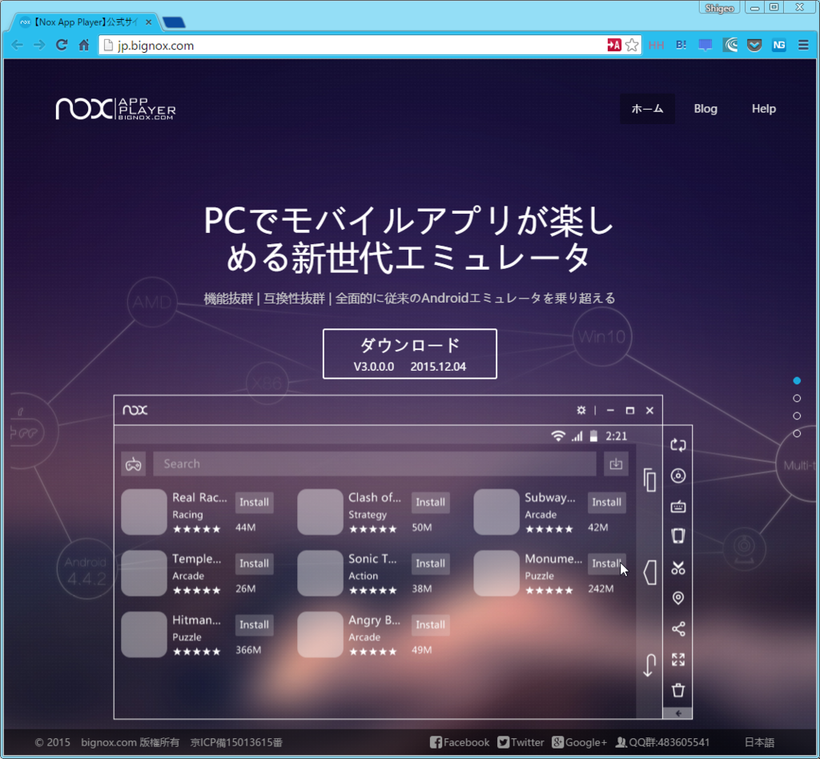Click the Search field in Nox window
This screenshot has height=759, width=820.
(x=375, y=464)
